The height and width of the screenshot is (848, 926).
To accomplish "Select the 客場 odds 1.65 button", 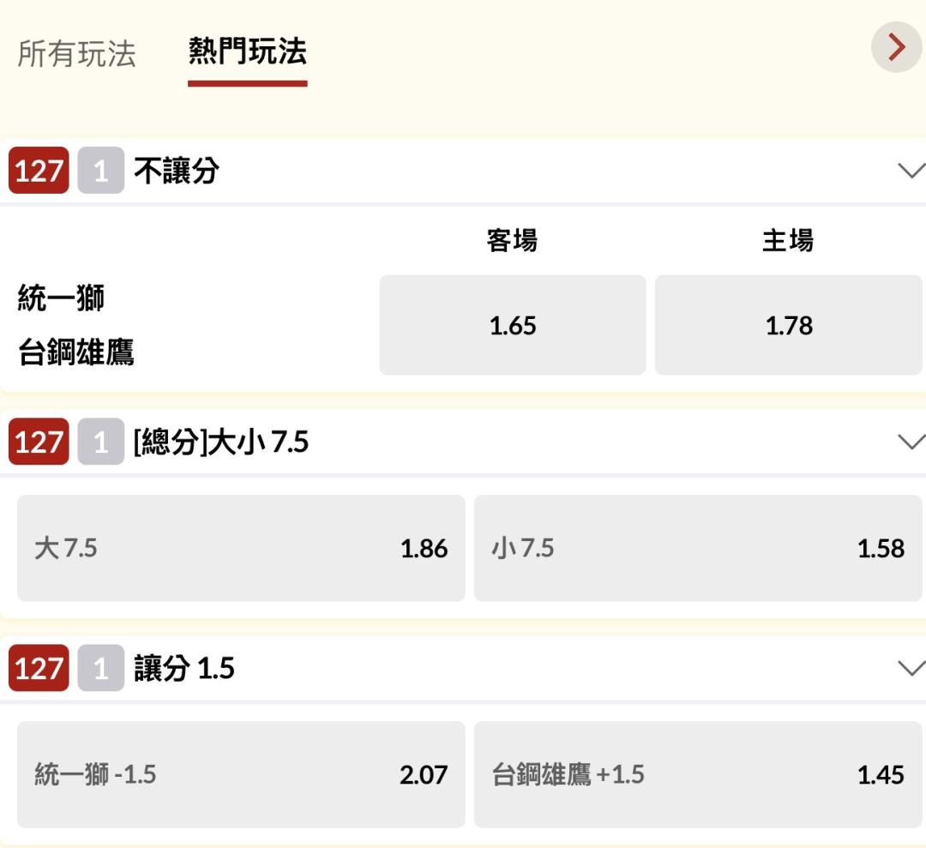I will (x=513, y=325).
